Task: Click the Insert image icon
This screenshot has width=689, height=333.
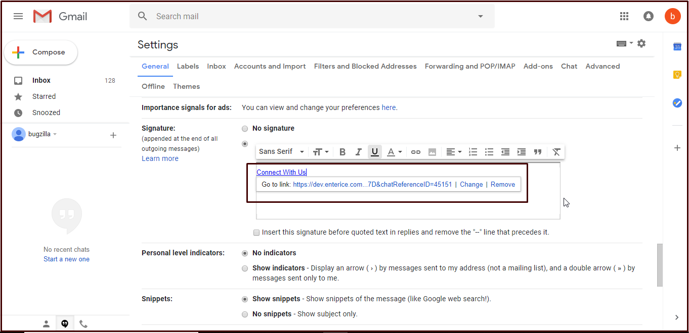Action: (432, 152)
